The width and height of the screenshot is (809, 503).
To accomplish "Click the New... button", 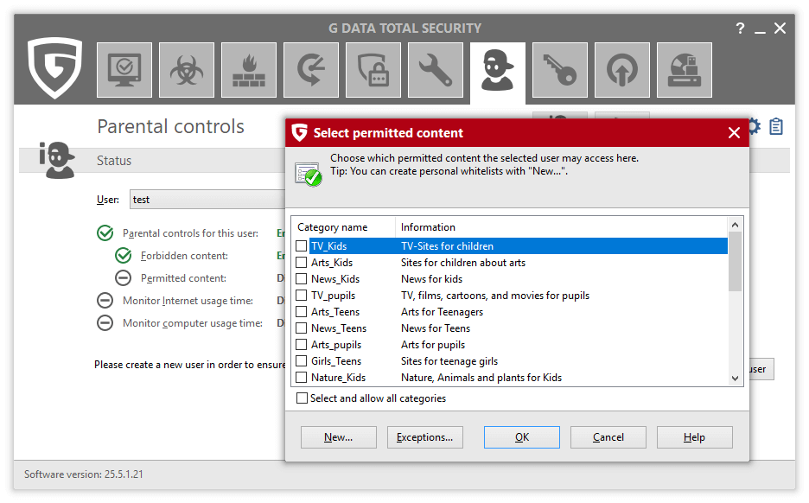I will click(x=338, y=437).
